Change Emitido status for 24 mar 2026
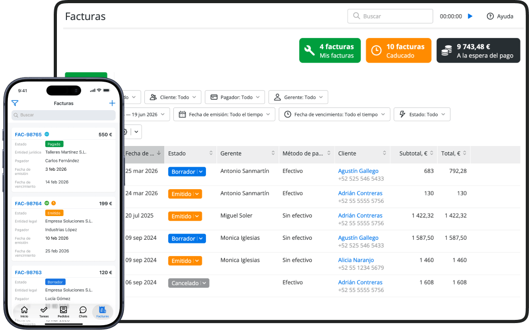 tap(185, 194)
